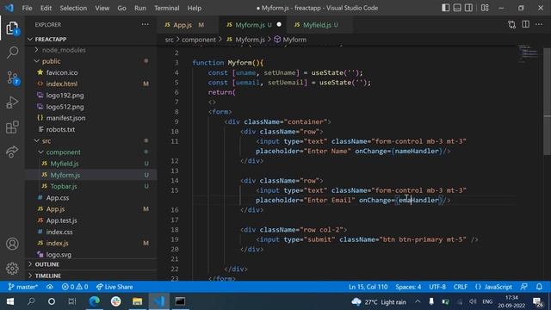Image resolution: width=551 pixels, height=310 pixels.
Task: Split the editor to the right
Action: point(526,24)
